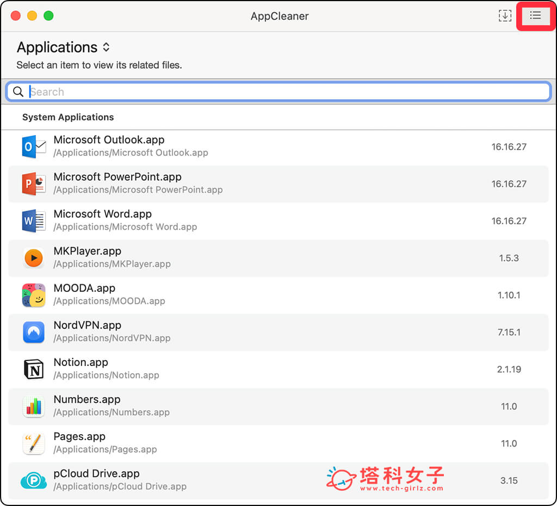This screenshot has height=506, width=557.
Task: Click the drop-zone arrow icon in the title bar
Action: pyautogui.click(x=505, y=15)
